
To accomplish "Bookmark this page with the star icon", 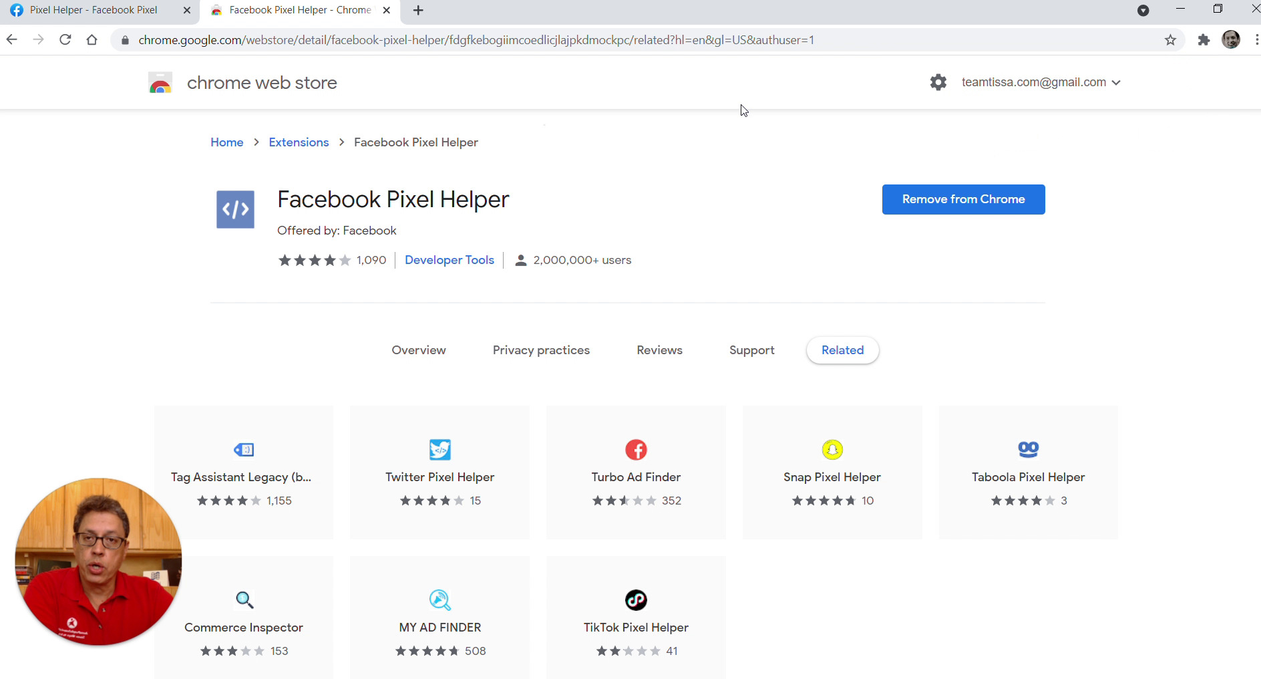I will 1170,40.
